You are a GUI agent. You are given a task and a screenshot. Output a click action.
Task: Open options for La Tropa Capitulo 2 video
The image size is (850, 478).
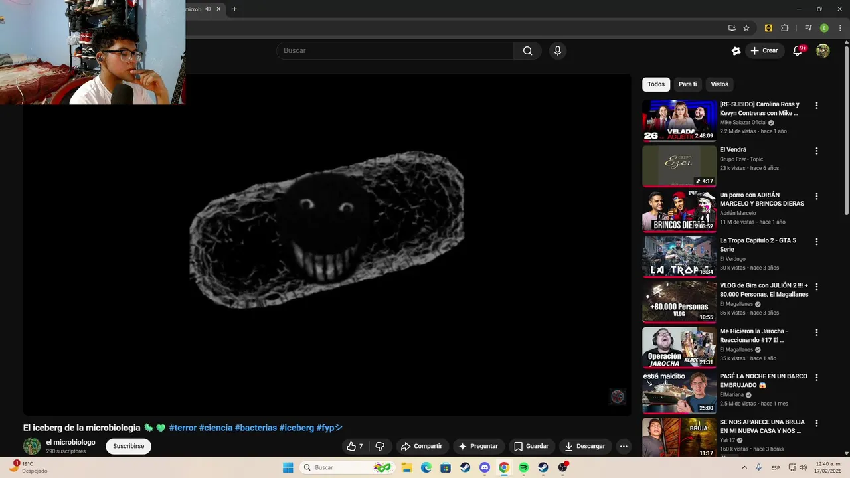coord(817,242)
